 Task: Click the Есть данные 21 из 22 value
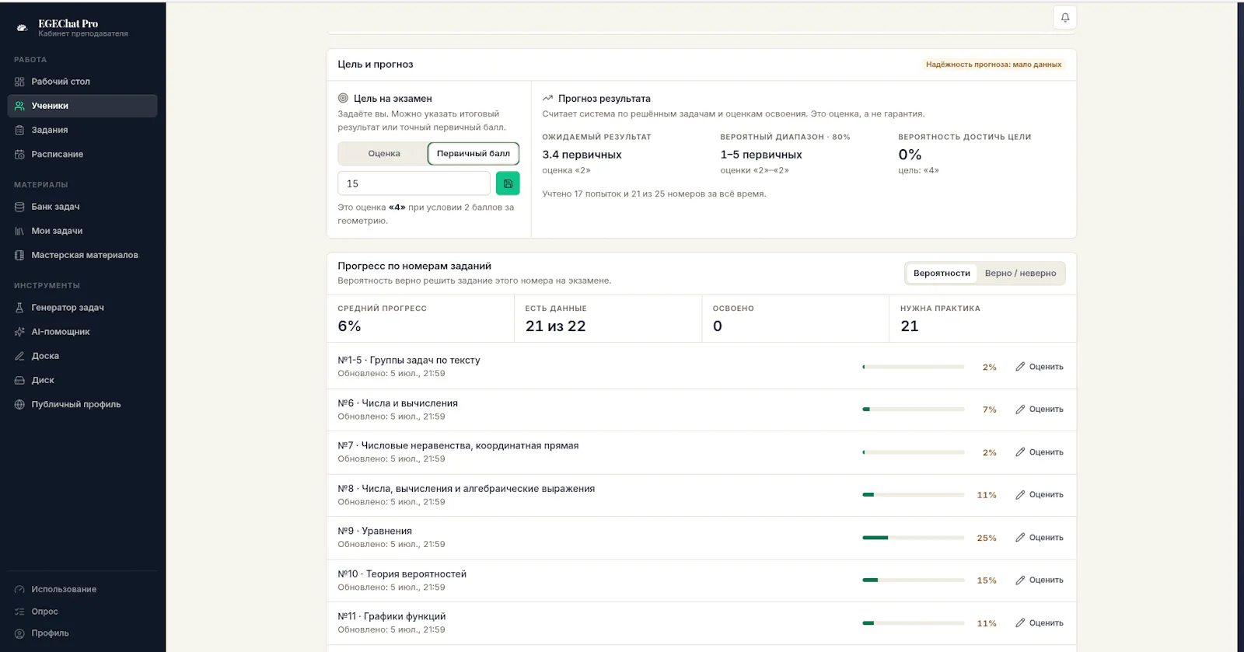click(x=555, y=326)
